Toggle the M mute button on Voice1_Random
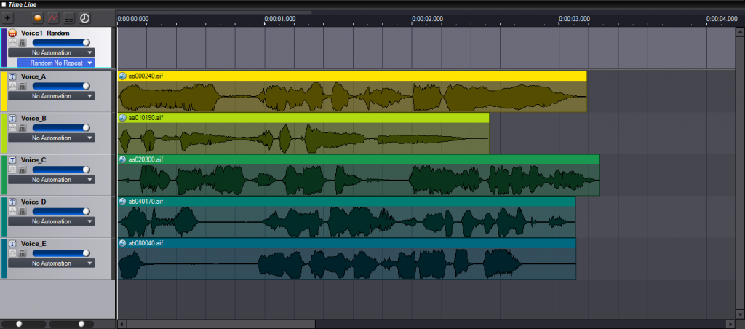Image resolution: width=745 pixels, height=329 pixels. (x=22, y=43)
